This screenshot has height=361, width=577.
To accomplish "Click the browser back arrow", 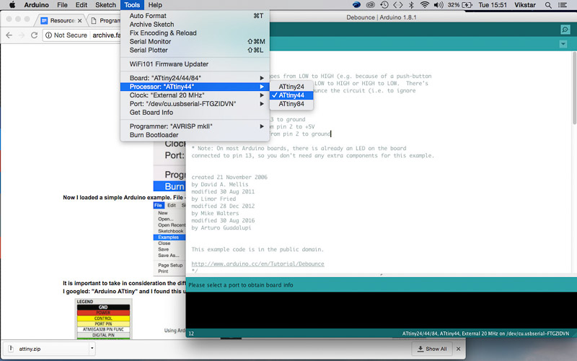I will point(9,35).
